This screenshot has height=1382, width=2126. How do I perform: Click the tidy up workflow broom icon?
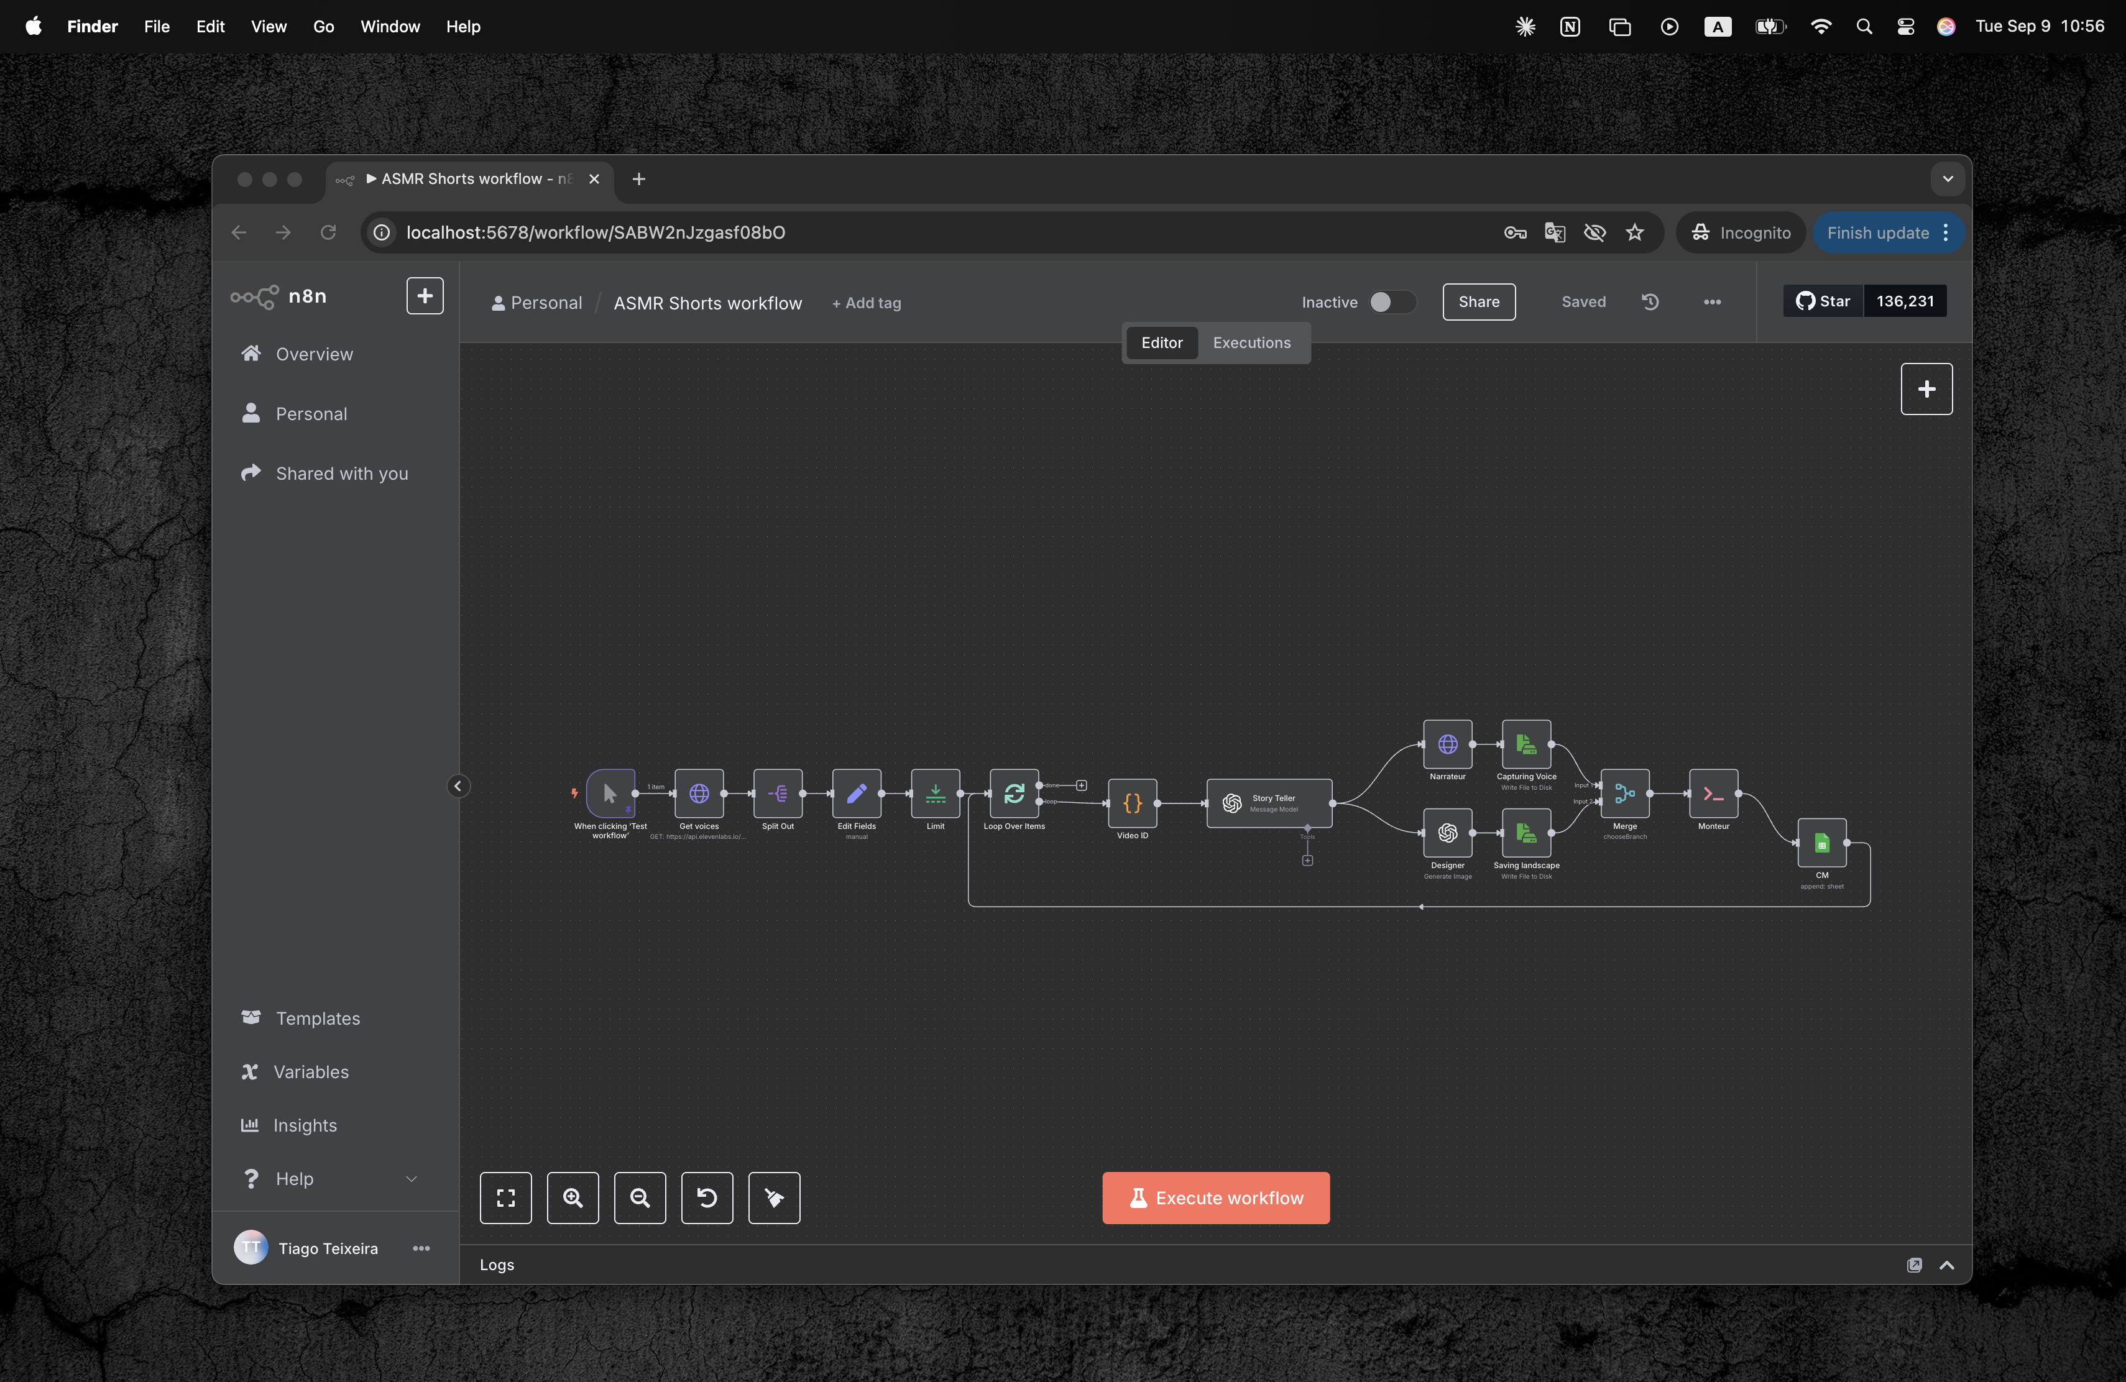tap(773, 1197)
